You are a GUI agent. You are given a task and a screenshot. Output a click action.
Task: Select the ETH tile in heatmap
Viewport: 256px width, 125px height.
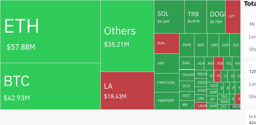[50, 32]
